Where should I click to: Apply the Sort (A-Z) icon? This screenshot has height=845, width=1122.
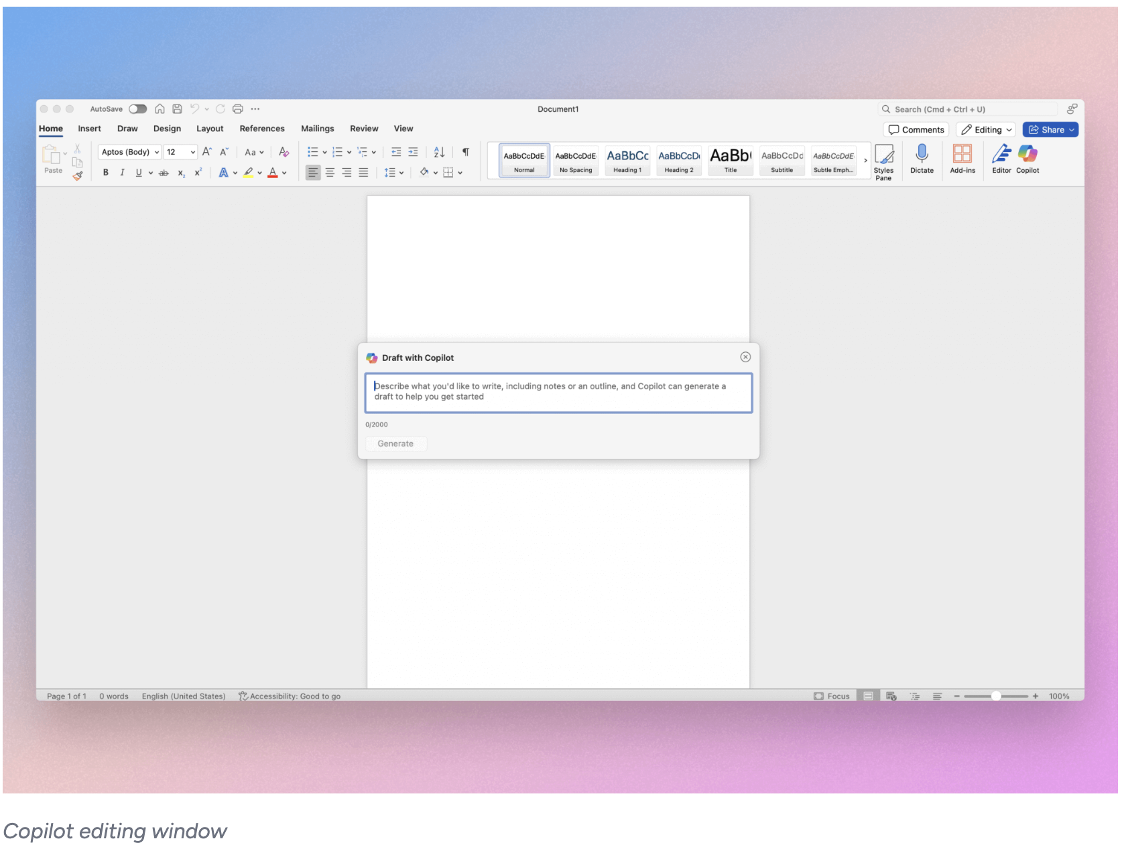[438, 152]
